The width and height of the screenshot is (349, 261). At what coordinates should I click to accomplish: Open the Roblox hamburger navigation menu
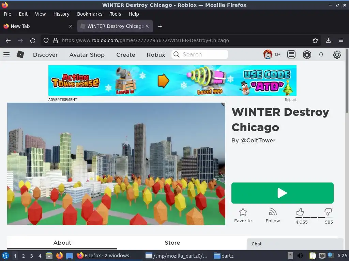coord(6,54)
